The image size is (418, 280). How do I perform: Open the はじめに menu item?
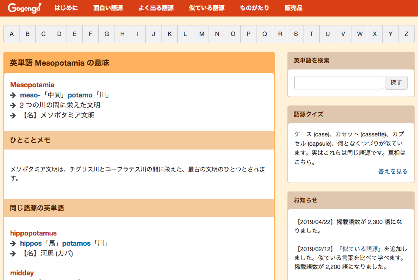point(66,8)
